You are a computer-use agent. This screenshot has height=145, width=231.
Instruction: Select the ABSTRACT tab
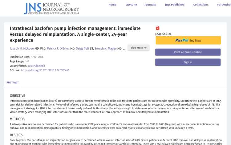tap(13, 83)
